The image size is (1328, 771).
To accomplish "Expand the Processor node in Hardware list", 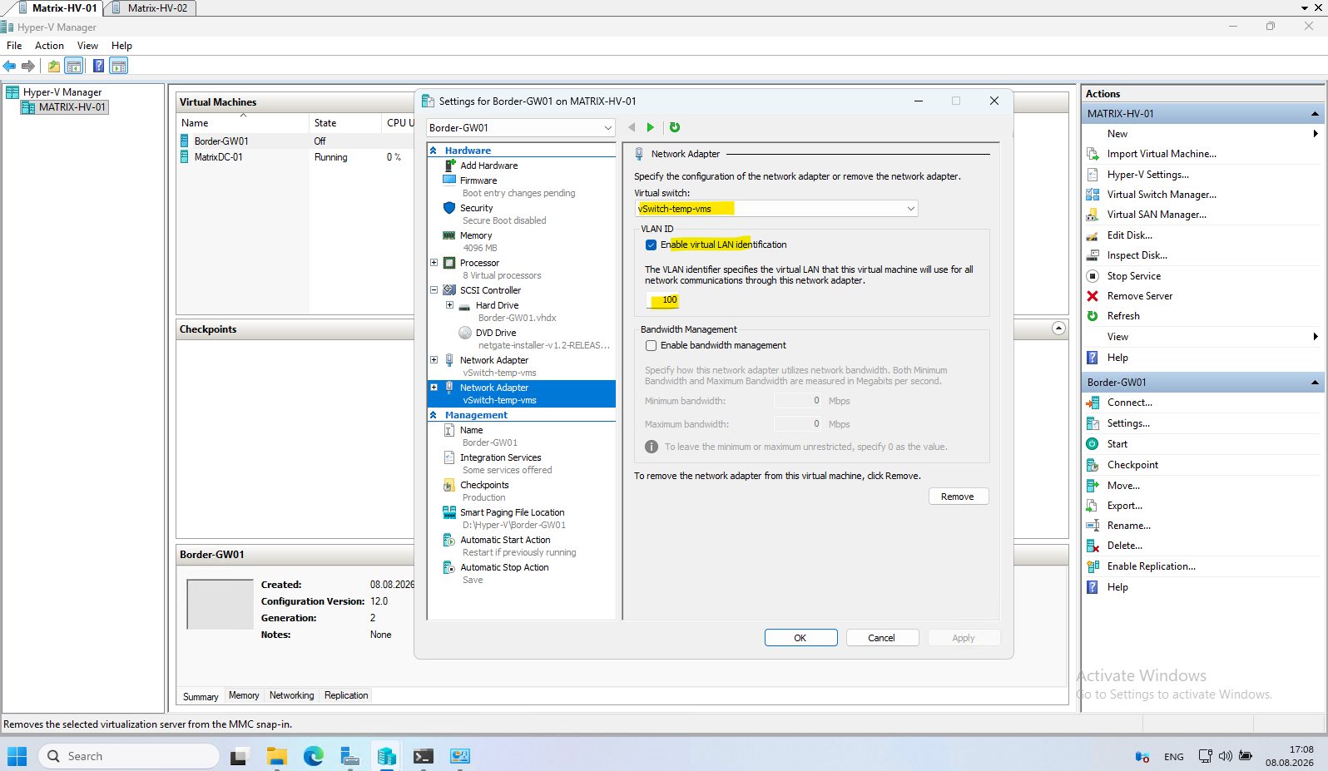I will [434, 263].
